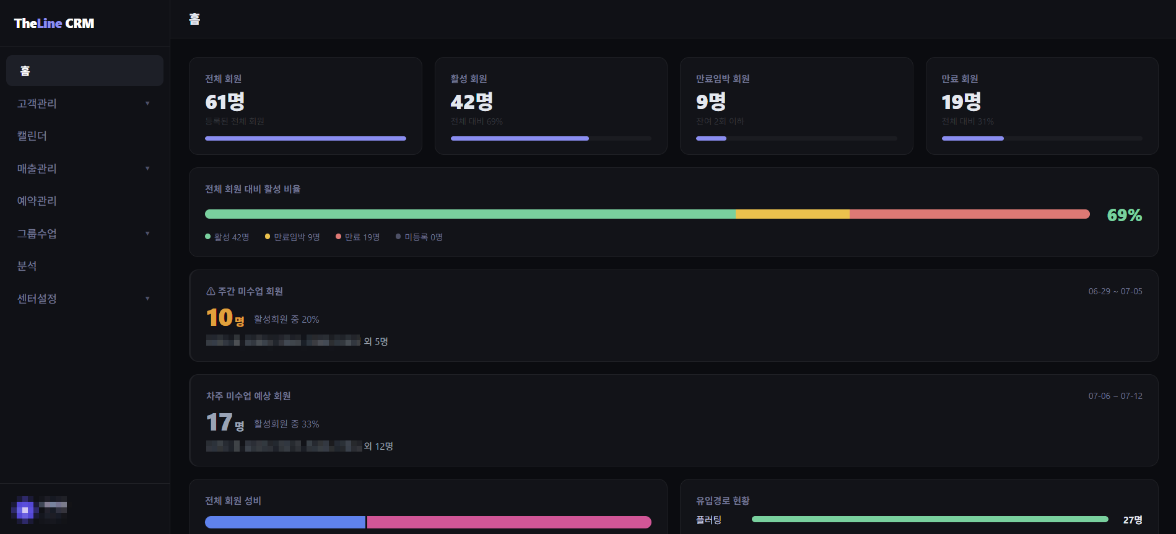Screen dimensions: 1176x534
Task: Open the 주간 미수업 회원 card
Action: pyautogui.click(x=674, y=315)
